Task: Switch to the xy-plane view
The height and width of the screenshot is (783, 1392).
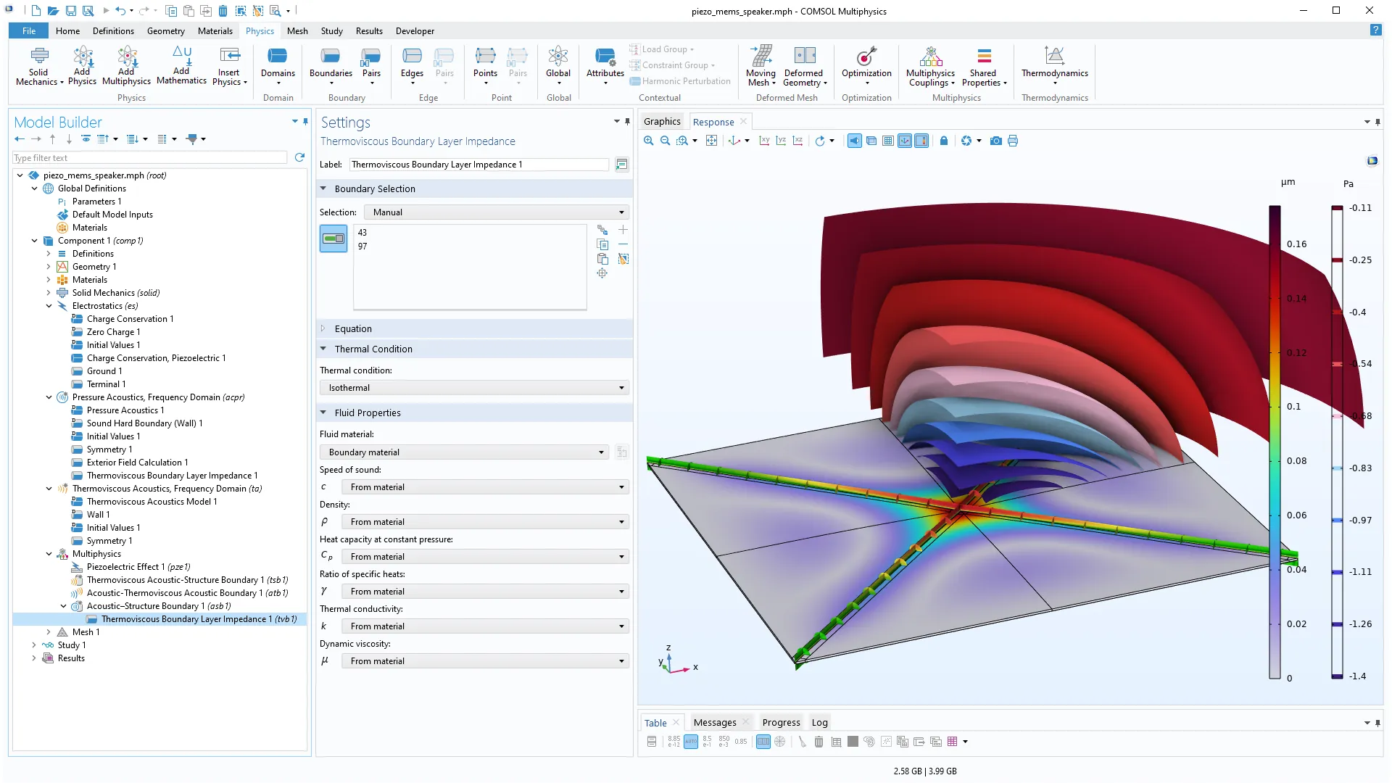Action: (764, 141)
